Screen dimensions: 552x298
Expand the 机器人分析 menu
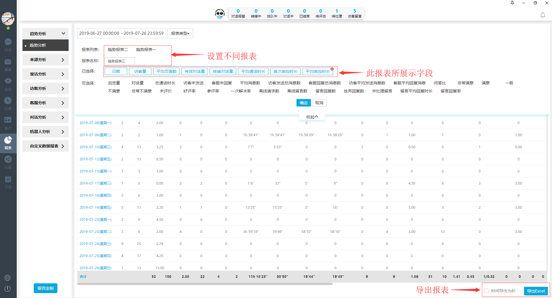pyautogui.click(x=46, y=132)
